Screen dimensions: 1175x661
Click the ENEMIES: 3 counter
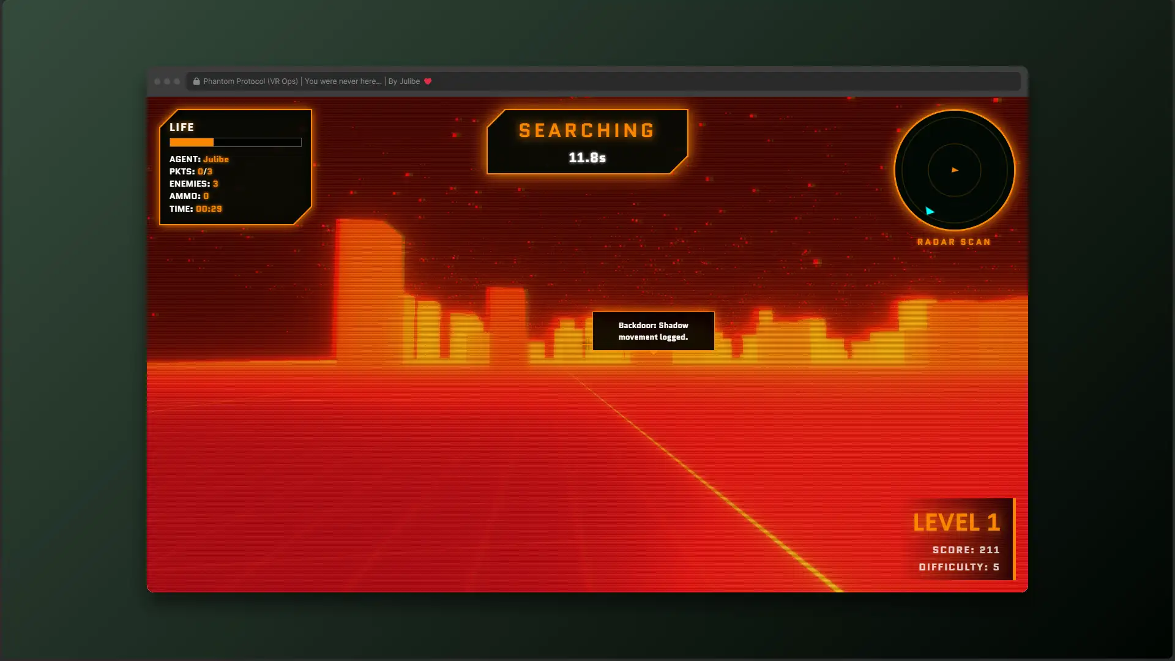click(x=193, y=184)
